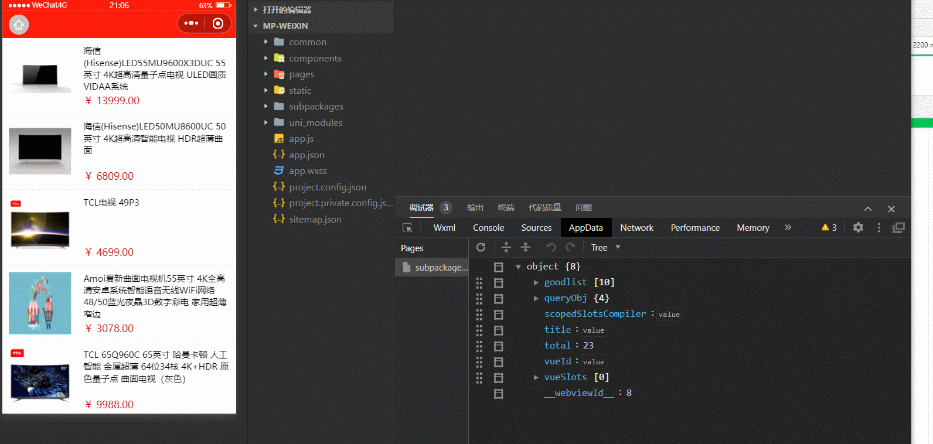Open devtools settings gear

pyautogui.click(x=858, y=227)
